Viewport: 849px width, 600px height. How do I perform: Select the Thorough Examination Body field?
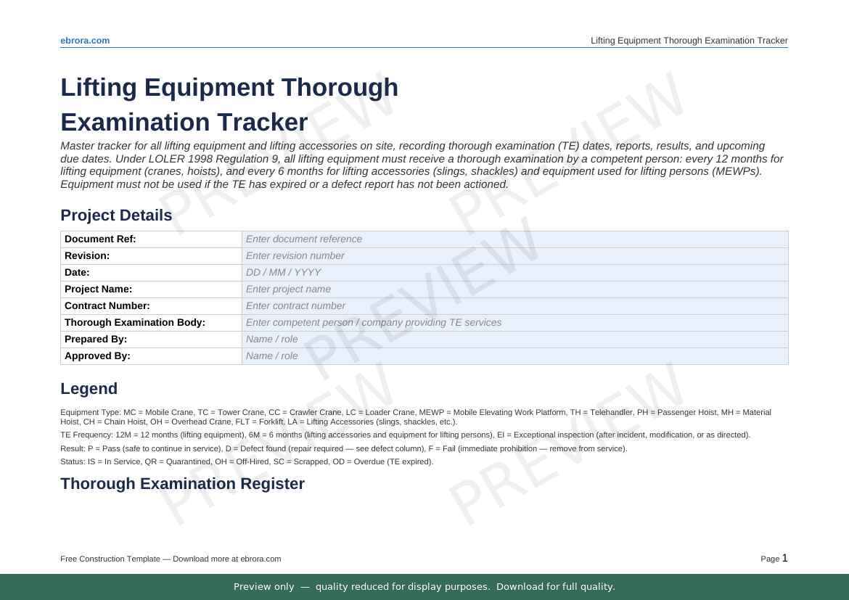tap(514, 322)
